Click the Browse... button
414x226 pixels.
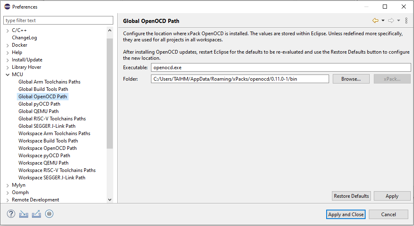[x=351, y=79]
